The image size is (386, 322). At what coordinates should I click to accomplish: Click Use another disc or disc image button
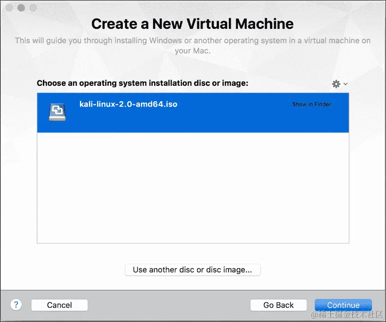tap(192, 270)
